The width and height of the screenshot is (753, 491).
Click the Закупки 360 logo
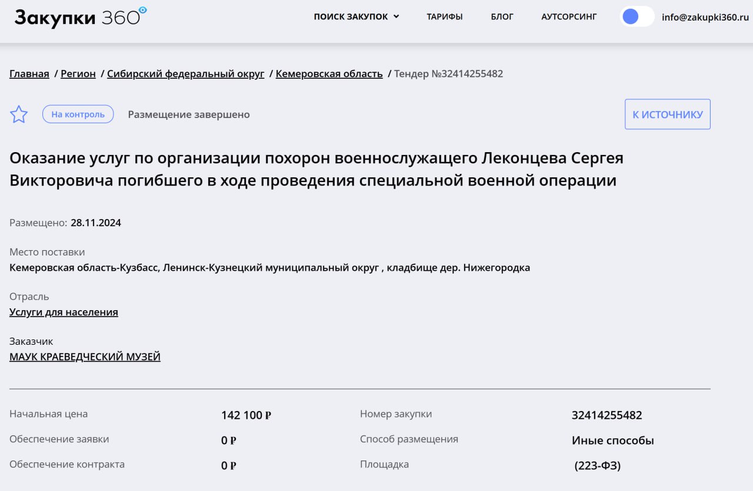[x=81, y=17]
